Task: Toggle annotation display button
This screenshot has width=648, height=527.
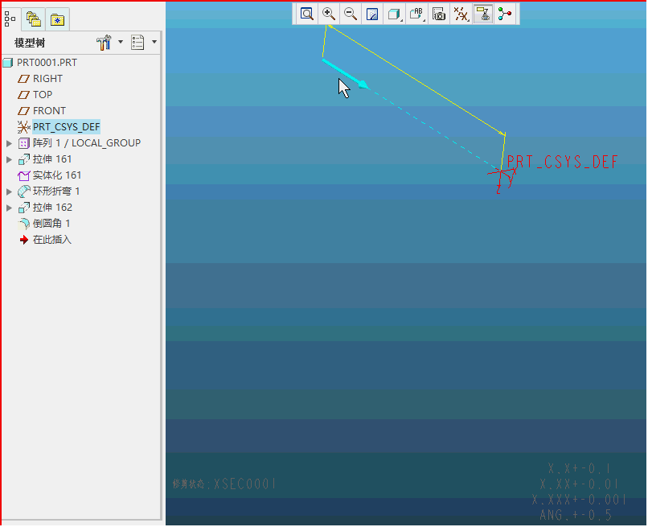Action: (x=482, y=14)
